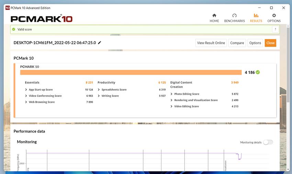Click the Monitoring heading
The height and width of the screenshot is (174, 292).
(27, 142)
